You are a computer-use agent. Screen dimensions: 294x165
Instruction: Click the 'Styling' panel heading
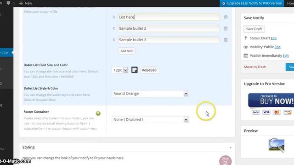[28, 147]
